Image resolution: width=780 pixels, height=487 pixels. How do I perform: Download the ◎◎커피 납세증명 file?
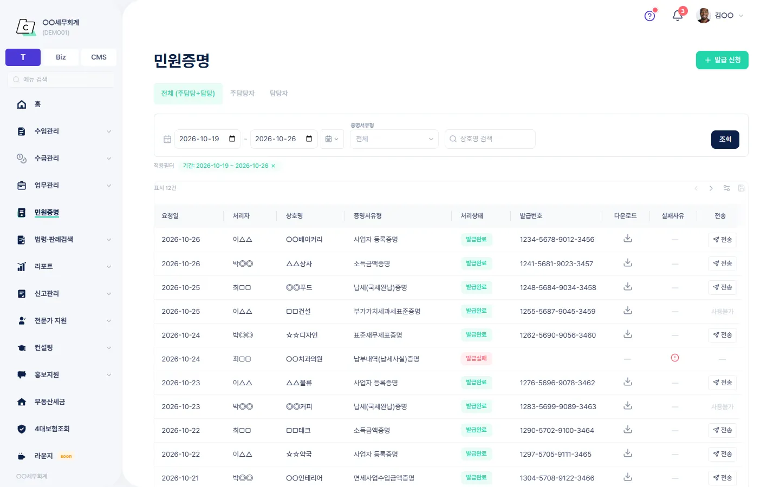628,405
